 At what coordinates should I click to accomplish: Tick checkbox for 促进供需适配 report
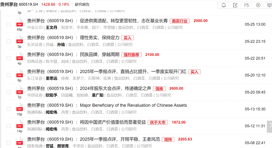(x=9, y=24)
